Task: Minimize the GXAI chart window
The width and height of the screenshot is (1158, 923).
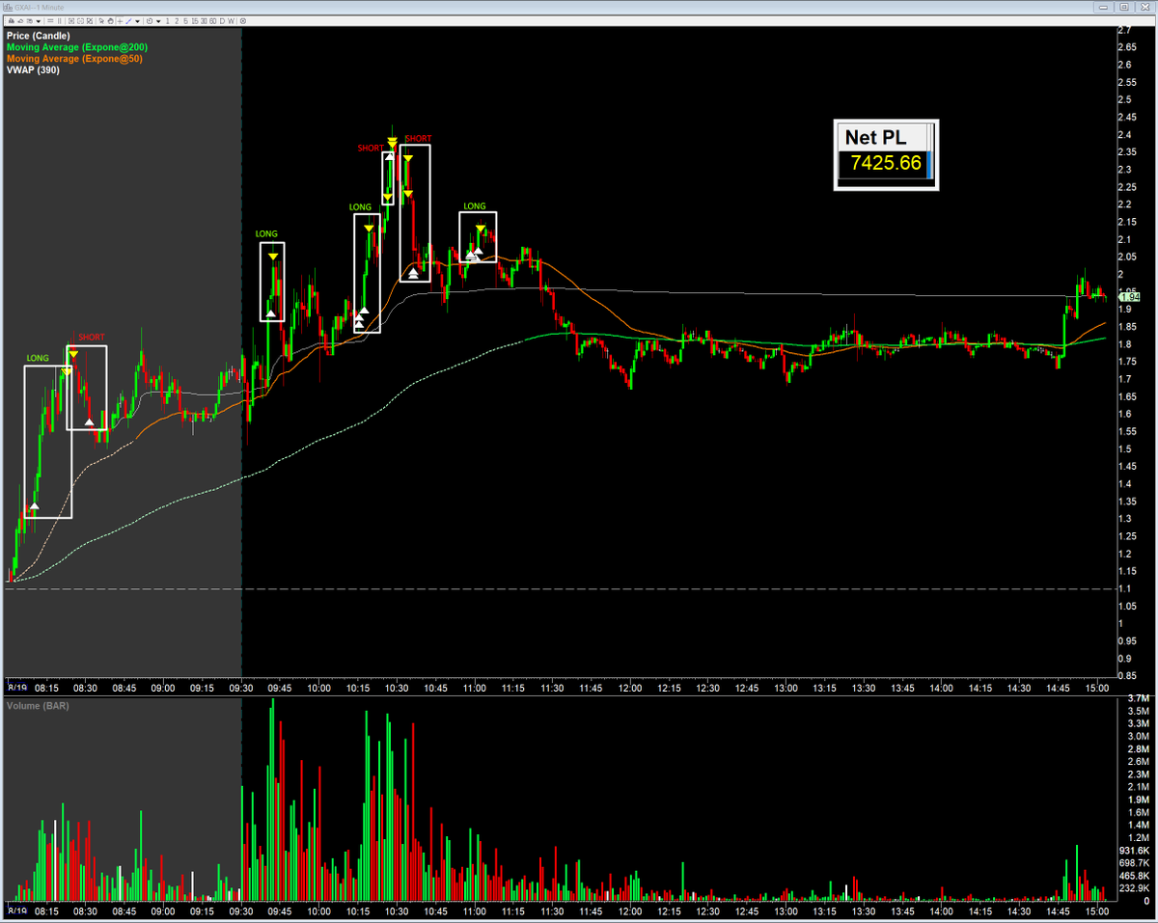Action: (x=1104, y=7)
